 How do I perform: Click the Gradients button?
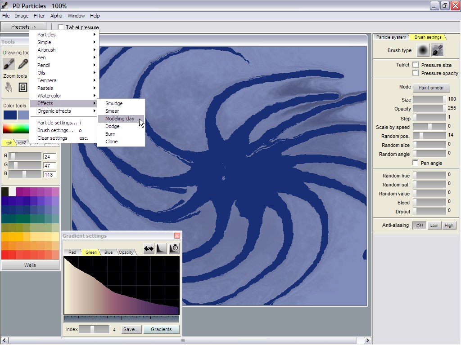tap(161, 329)
